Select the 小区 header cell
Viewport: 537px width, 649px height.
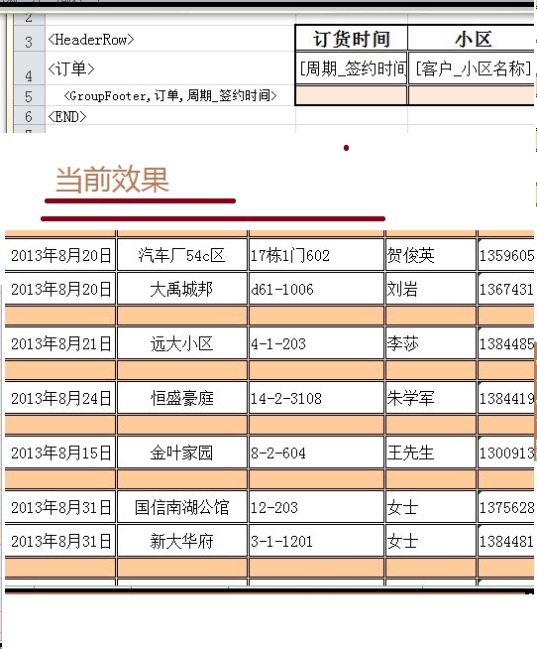472,39
